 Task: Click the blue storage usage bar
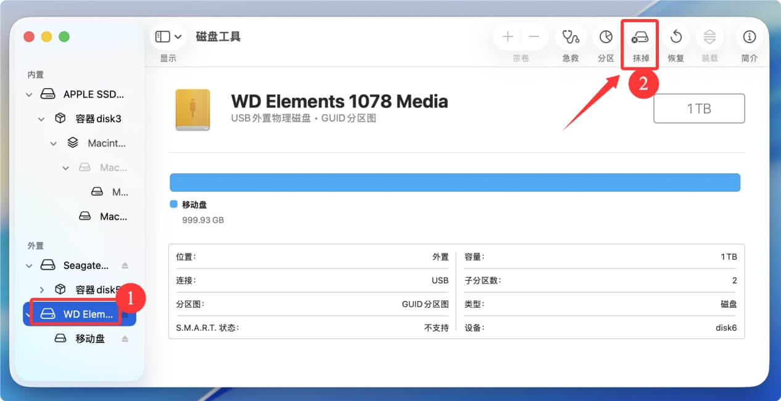(x=455, y=182)
